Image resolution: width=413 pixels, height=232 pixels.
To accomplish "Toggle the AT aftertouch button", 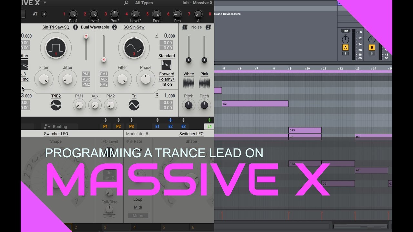I will (x=45, y=14).
